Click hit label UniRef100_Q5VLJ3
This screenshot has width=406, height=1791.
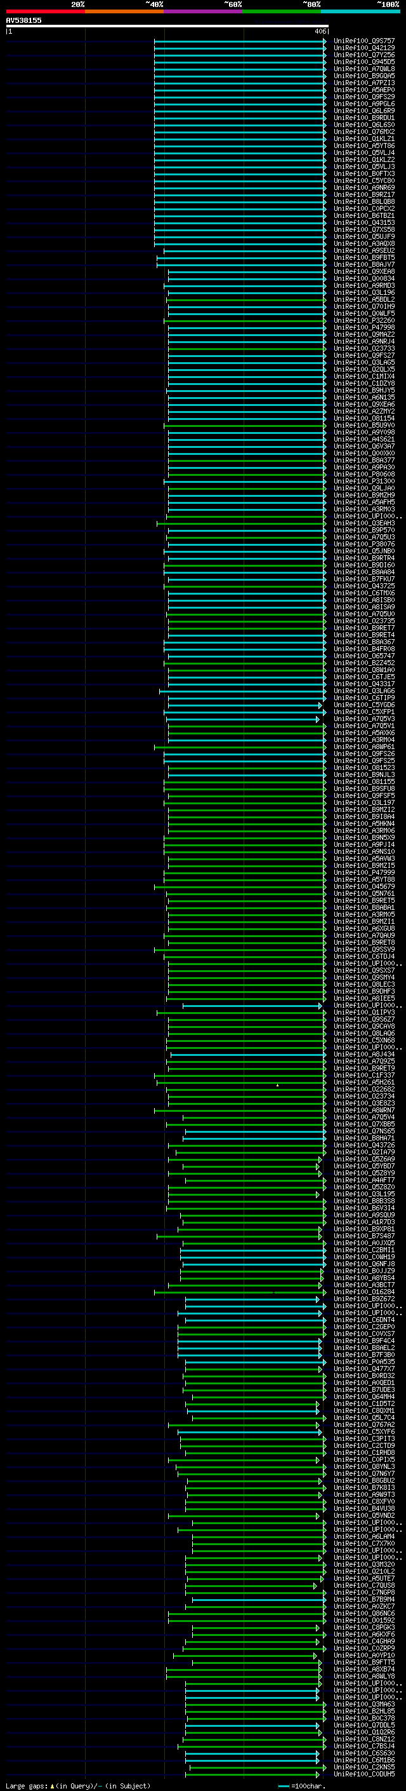[364, 166]
